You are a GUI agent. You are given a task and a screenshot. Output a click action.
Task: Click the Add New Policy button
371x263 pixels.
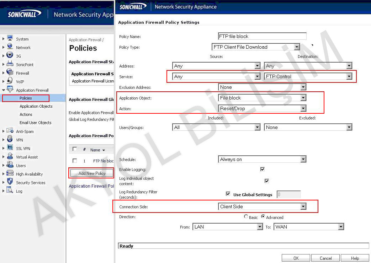[92, 173]
